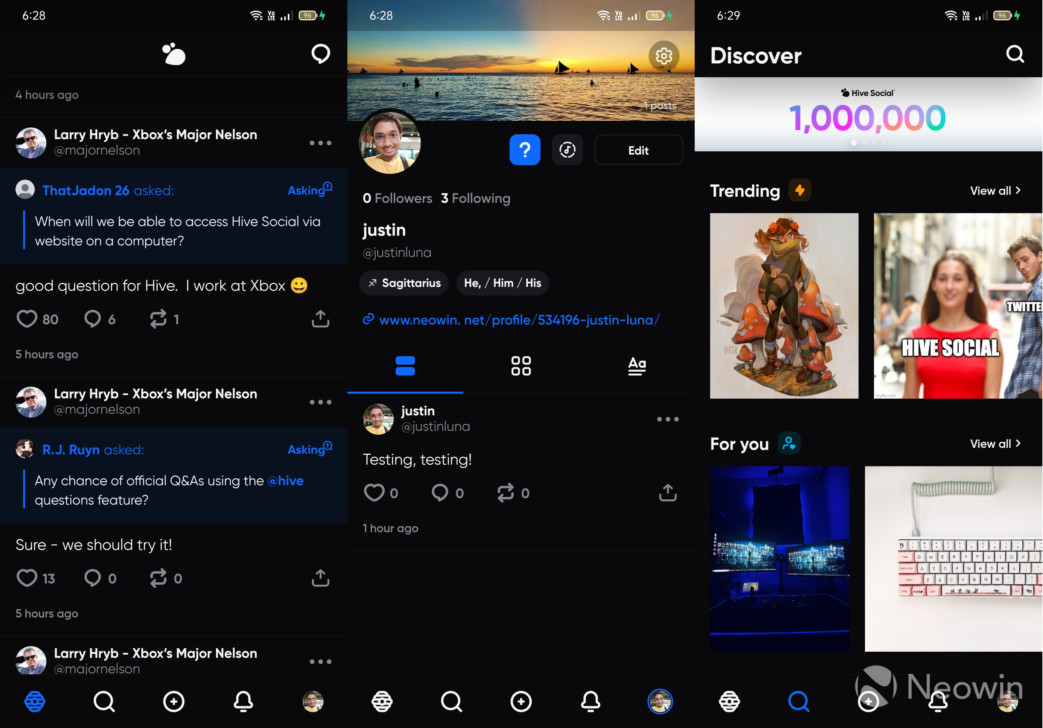Tap the Sagittarius zodiac chip
This screenshot has height=728, width=1043.
[403, 283]
